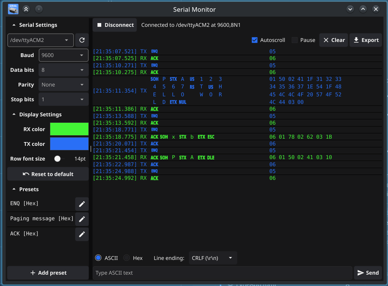Click the log row timestamped 21:35:13.588
Screen dimensions: 388x286
237,116
